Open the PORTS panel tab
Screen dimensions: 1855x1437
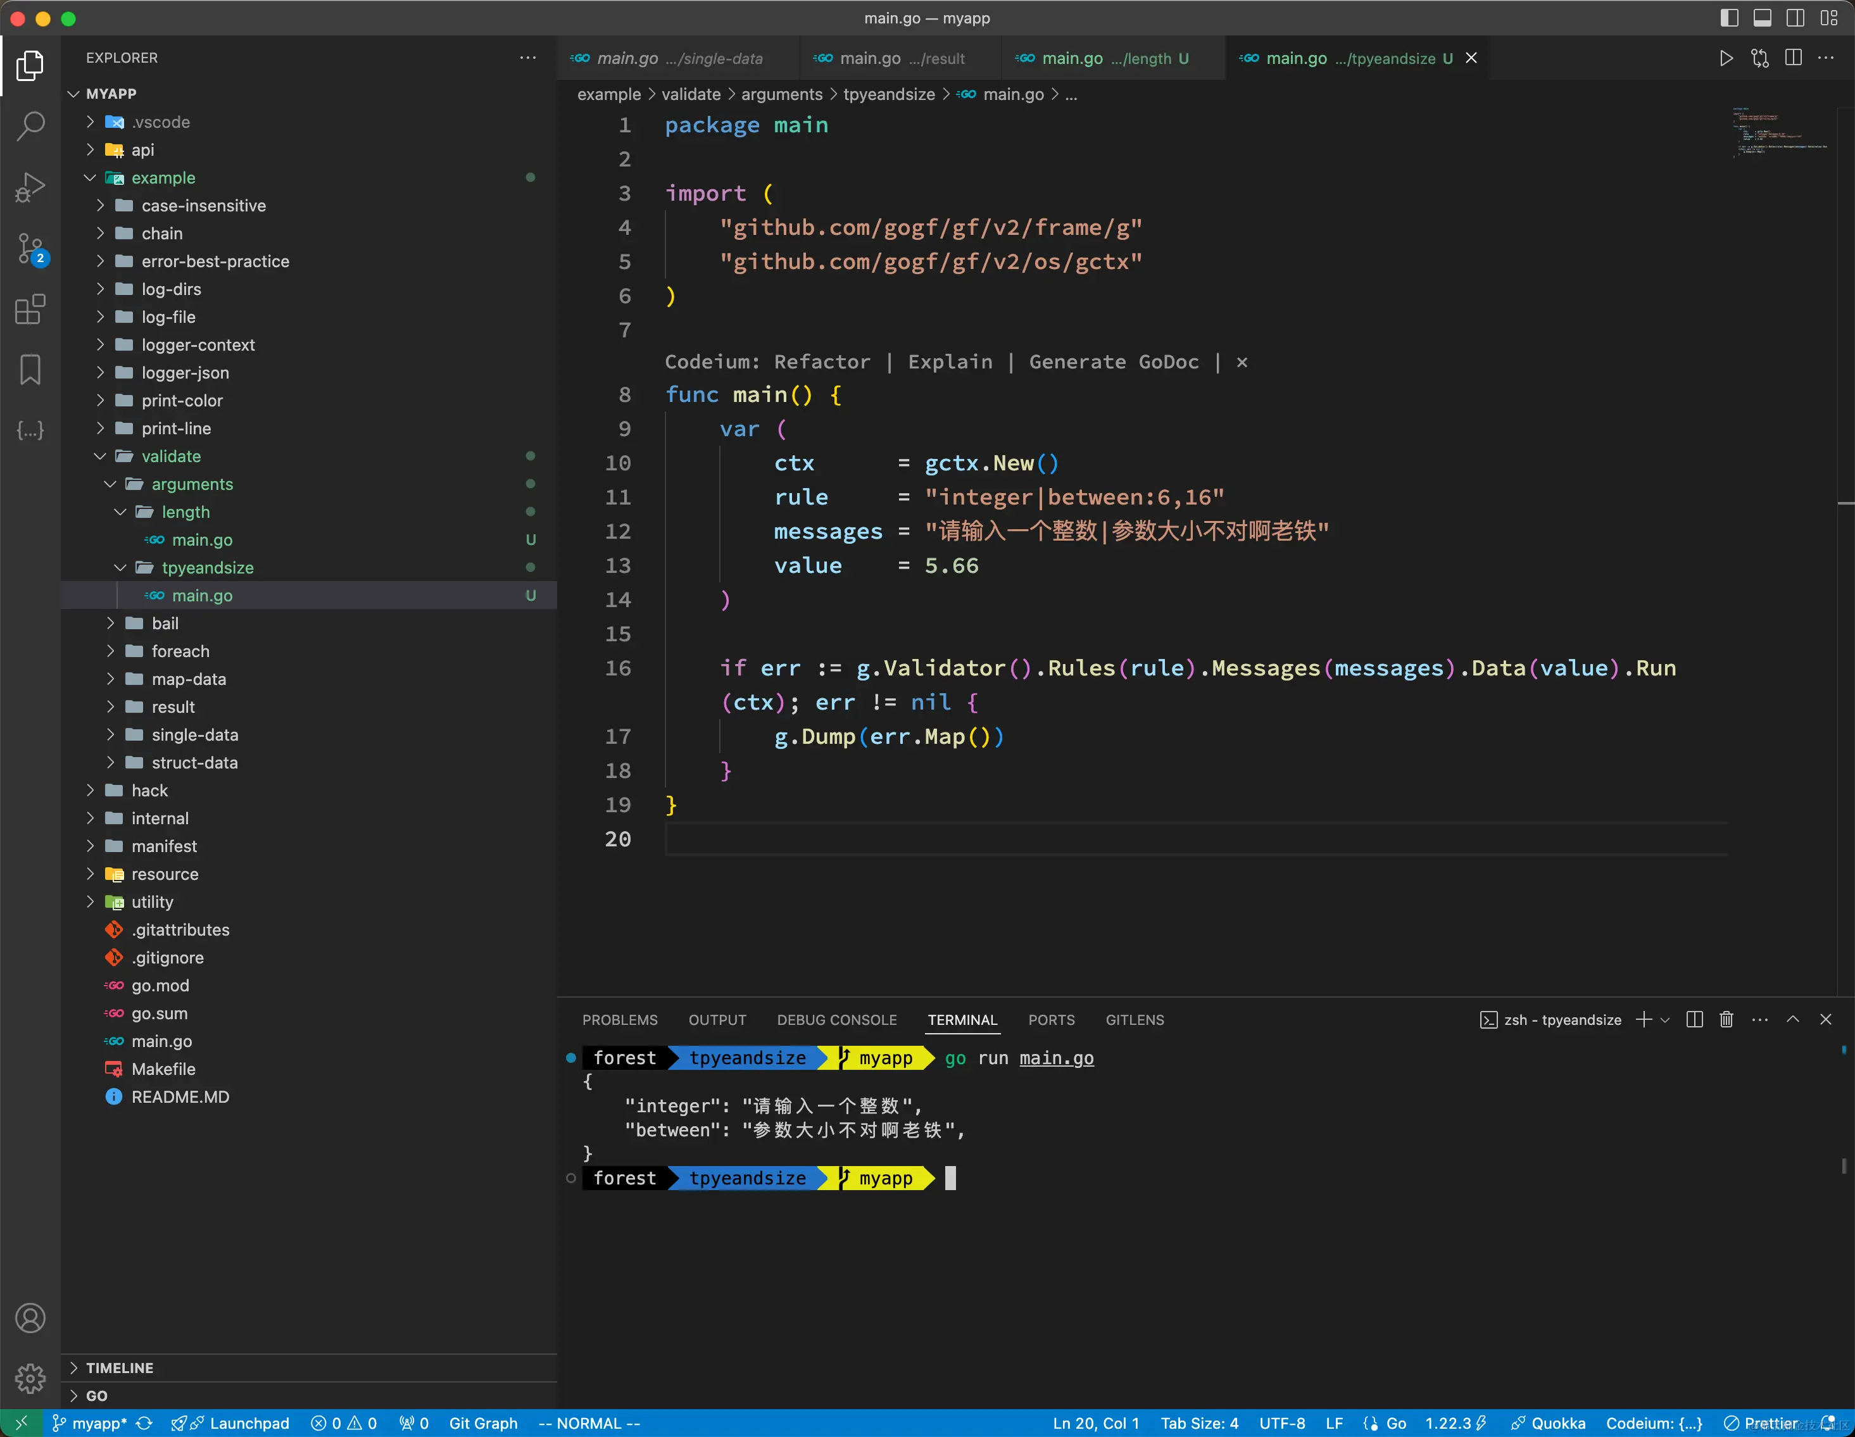tap(1051, 1020)
